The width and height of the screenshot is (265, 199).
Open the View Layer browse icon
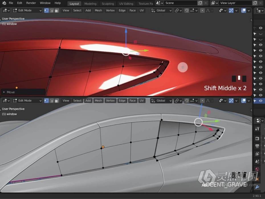pos(214,3)
